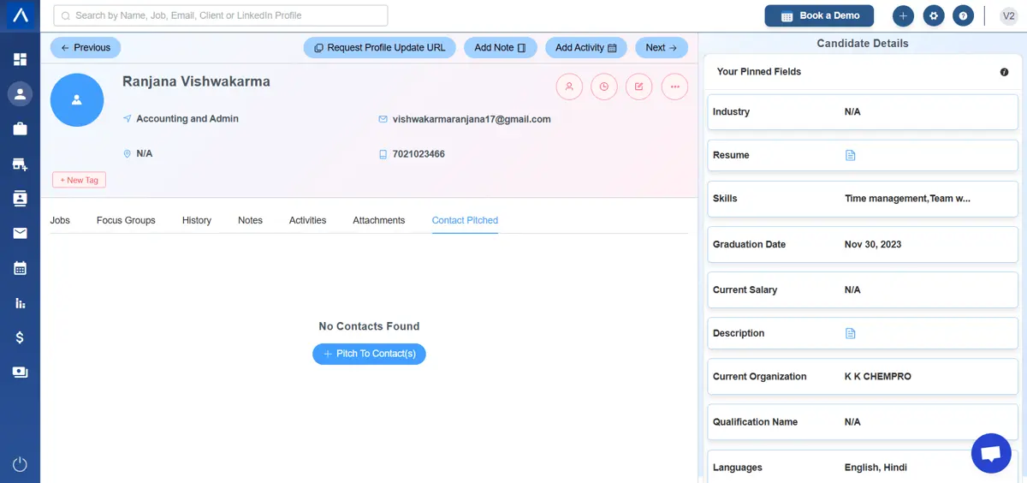Click the Qualification Name field row
This screenshot has width=1027, height=483.
tap(863, 422)
